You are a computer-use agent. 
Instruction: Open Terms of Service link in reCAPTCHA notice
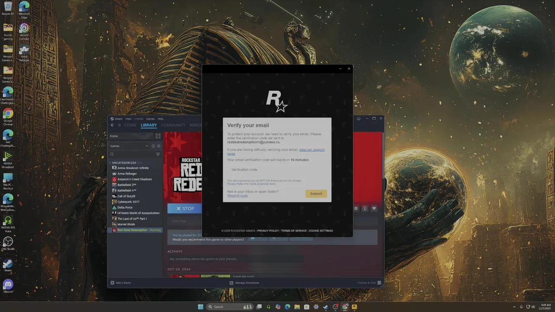pyautogui.click(x=259, y=184)
